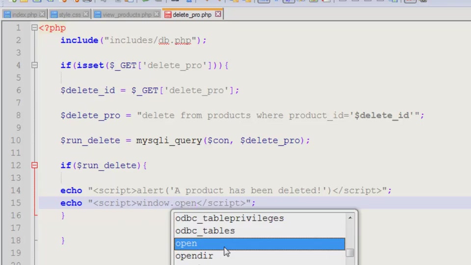This screenshot has height=265, width=471.
Task: Click the closing brace on line 18
Action: [x=63, y=240]
